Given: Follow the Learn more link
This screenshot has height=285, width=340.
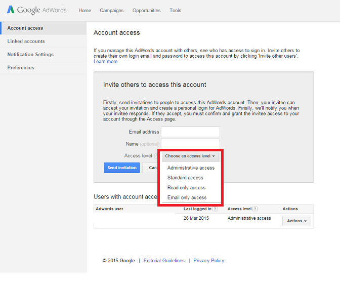Looking at the screenshot, I should 106,62.
